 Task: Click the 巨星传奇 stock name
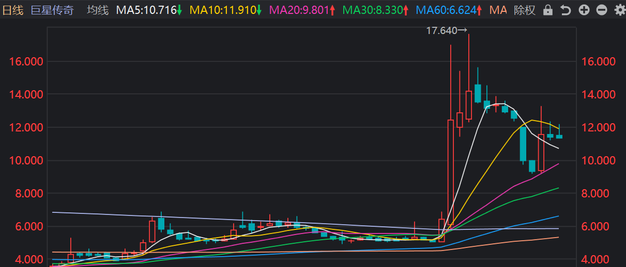pos(52,10)
